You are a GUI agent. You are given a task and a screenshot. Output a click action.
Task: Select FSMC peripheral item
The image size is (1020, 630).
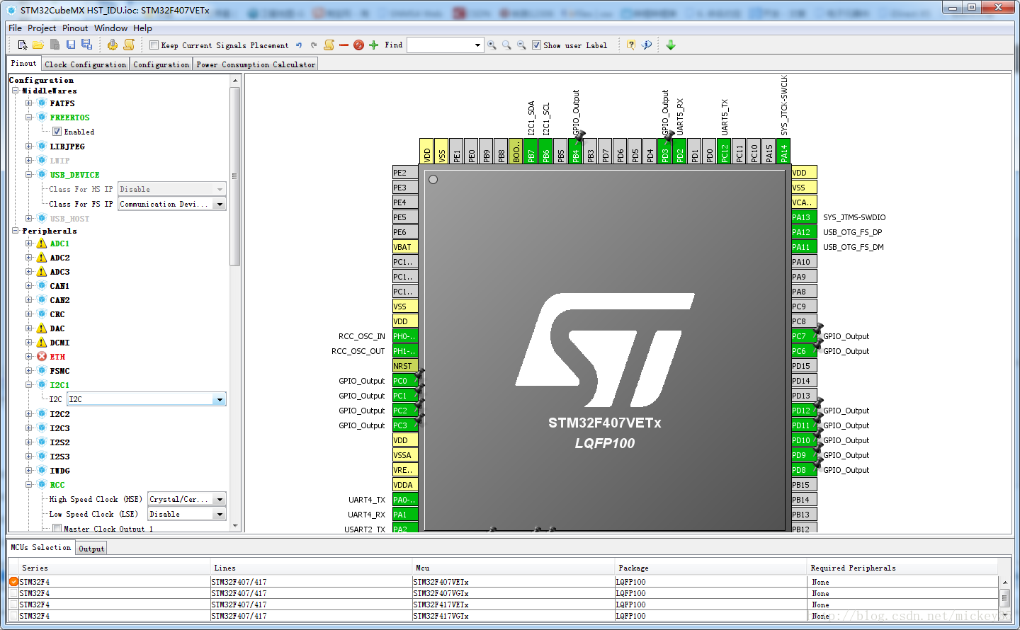[59, 371]
